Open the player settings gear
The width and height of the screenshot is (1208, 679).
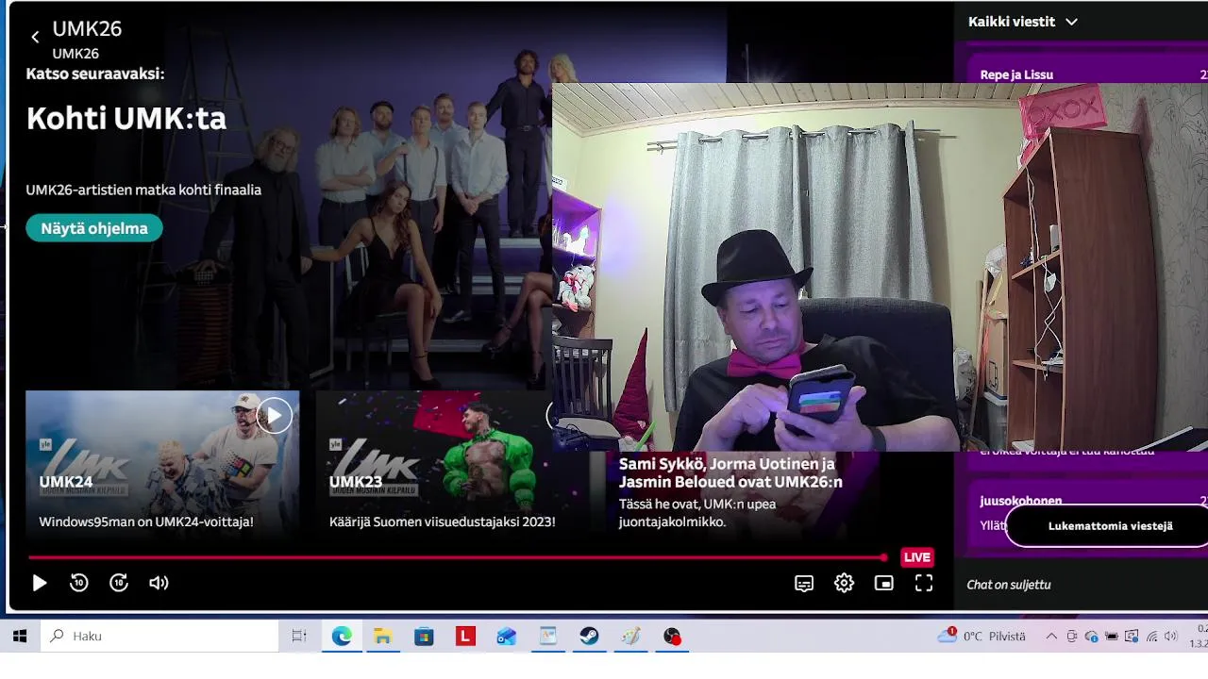tap(845, 584)
